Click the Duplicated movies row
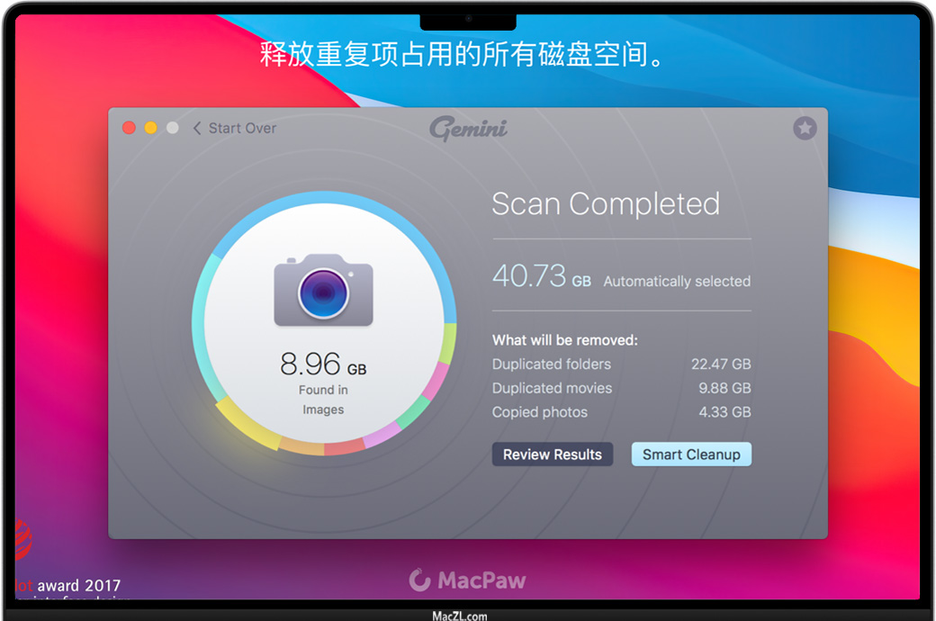Viewport: 936px width, 621px height. tap(621, 388)
